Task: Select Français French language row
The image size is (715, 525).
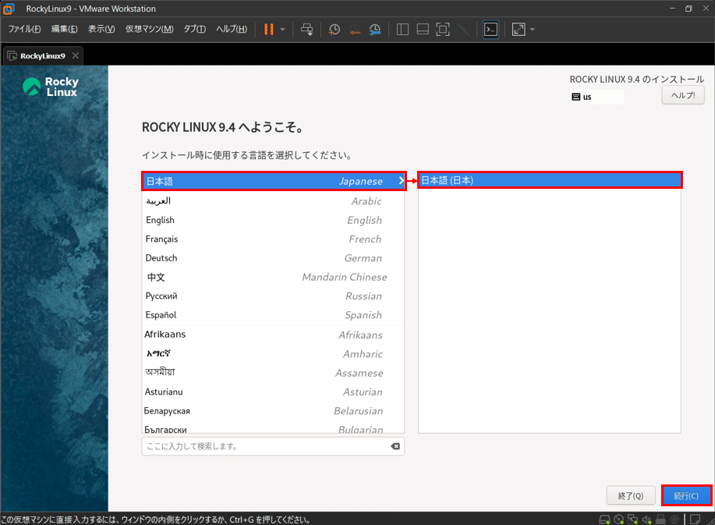Action: [x=273, y=239]
